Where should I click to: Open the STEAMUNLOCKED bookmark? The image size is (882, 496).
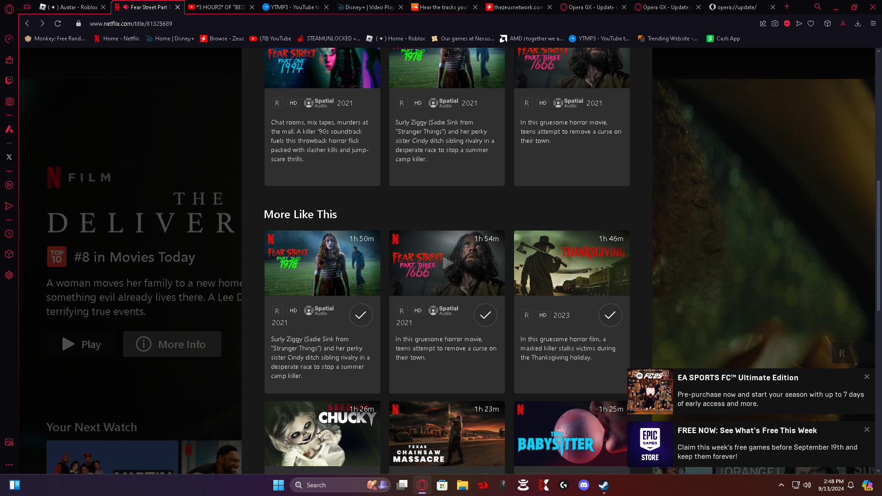328,39
